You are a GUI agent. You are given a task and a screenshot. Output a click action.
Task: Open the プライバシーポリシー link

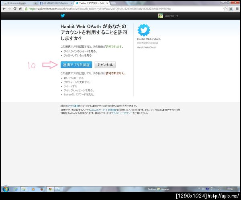tap(122, 113)
